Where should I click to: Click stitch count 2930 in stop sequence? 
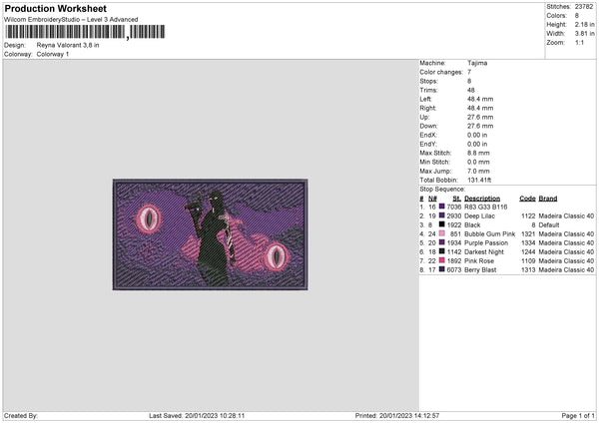(454, 216)
